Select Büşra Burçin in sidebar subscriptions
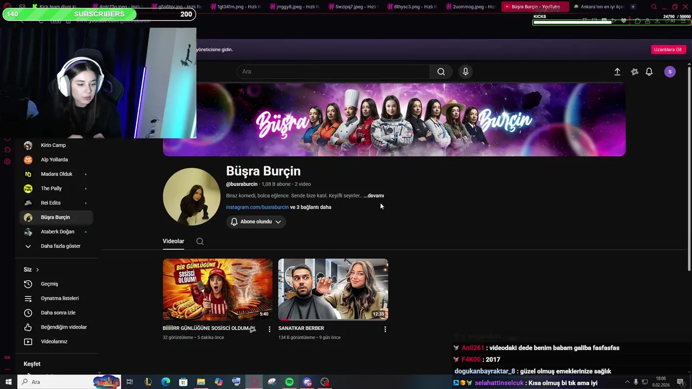 (56, 217)
